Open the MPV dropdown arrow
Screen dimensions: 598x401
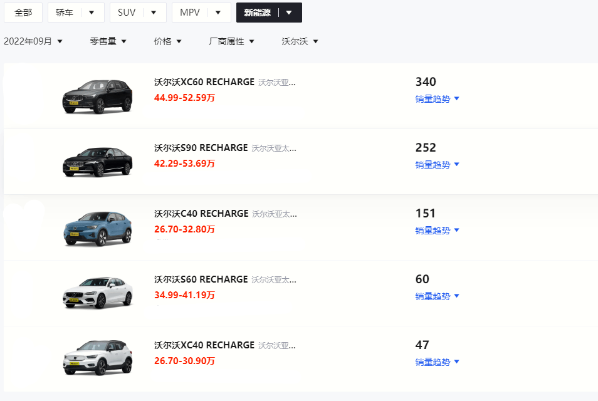pos(218,13)
